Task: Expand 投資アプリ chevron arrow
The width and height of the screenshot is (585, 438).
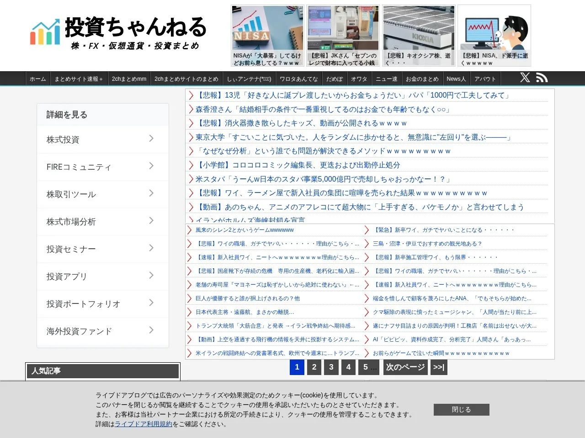Action: click(x=151, y=275)
